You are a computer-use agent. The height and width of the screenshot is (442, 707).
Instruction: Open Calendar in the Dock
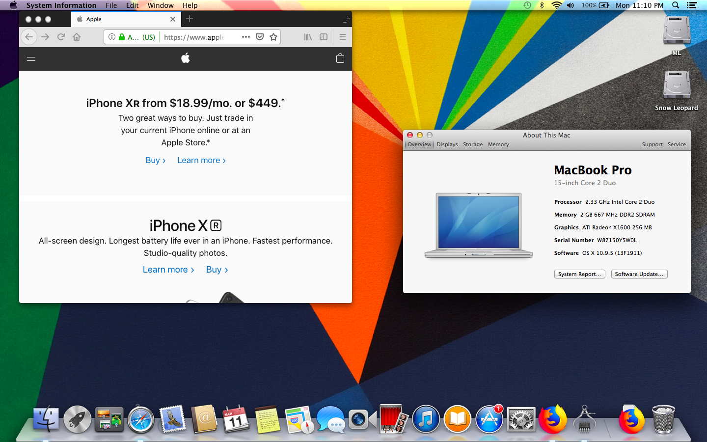point(236,420)
